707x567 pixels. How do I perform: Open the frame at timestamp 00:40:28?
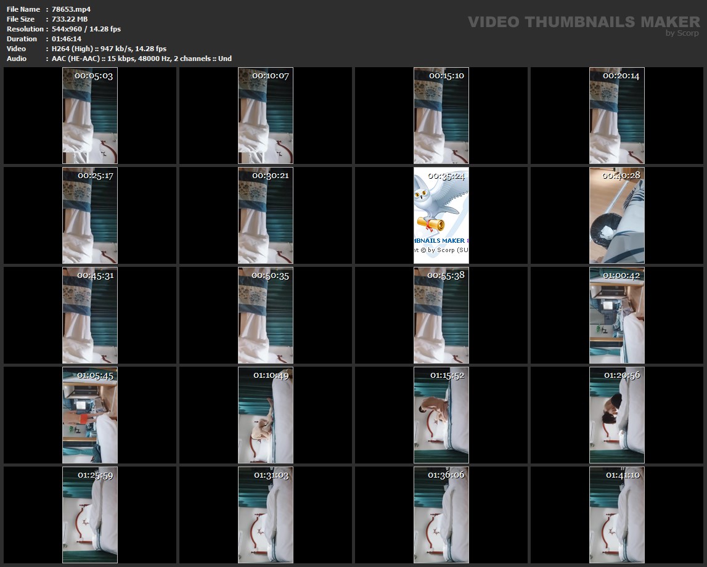pyautogui.click(x=617, y=216)
